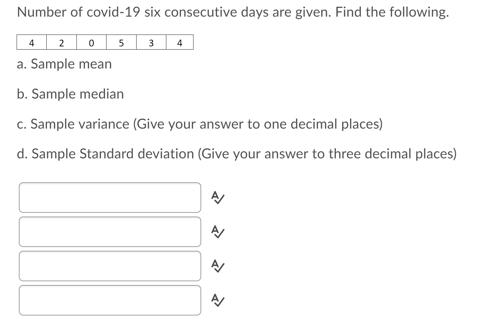Click the 'd. Sample Standard deviation' question text
The image size is (481, 326).
[x=237, y=154]
